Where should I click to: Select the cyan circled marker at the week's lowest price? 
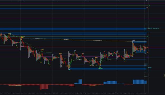(x=69, y=70)
